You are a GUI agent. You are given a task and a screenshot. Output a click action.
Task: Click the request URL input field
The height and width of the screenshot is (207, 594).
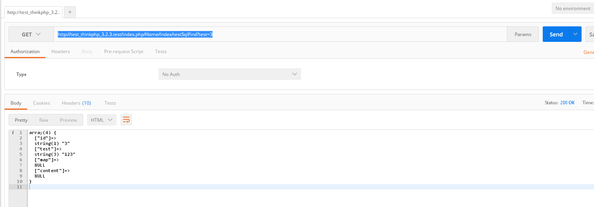coord(280,34)
